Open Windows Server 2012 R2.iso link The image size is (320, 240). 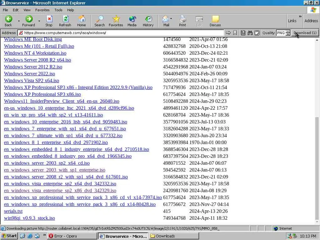coord(33,67)
